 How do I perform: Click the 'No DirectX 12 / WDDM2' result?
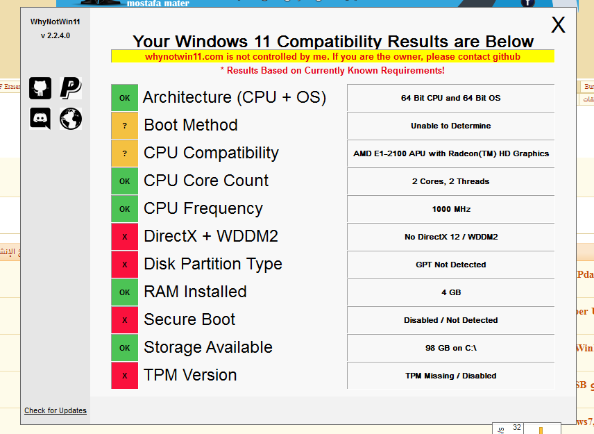(451, 237)
